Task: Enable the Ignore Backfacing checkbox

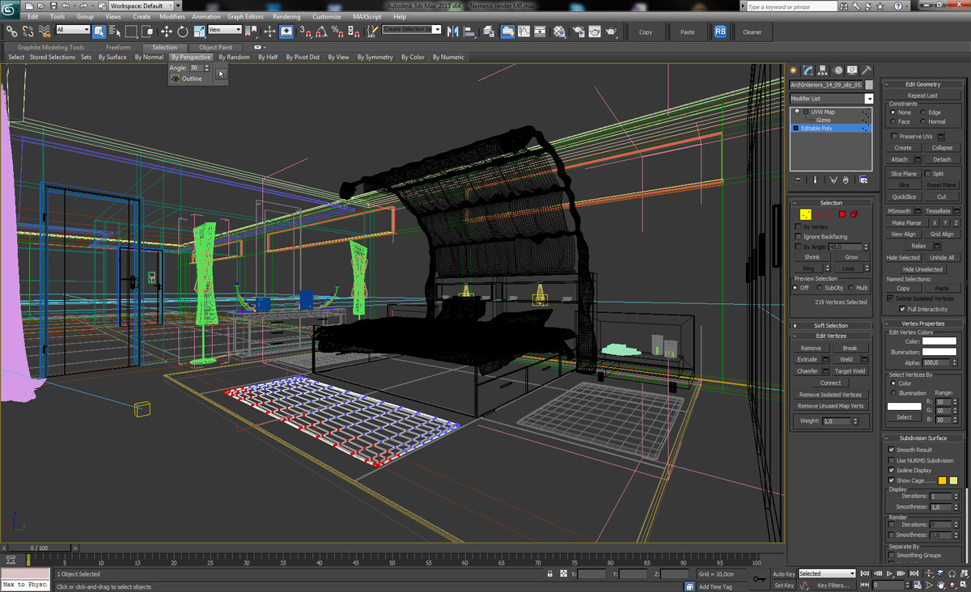Action: 799,237
